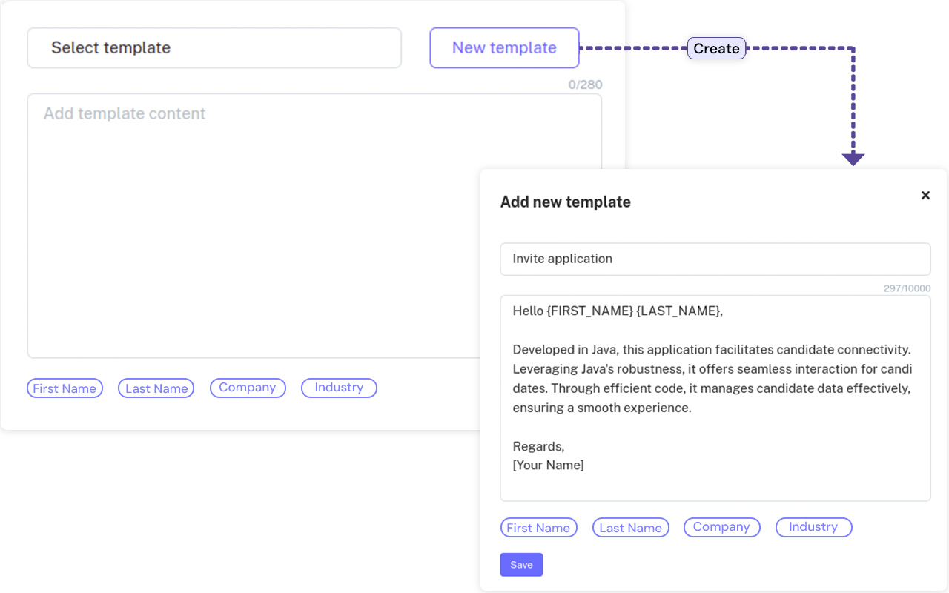Click the New template button
The image size is (949, 593).
click(x=504, y=47)
